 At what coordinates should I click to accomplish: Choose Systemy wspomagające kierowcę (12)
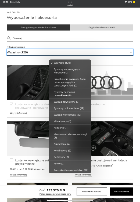coord(70,71)
